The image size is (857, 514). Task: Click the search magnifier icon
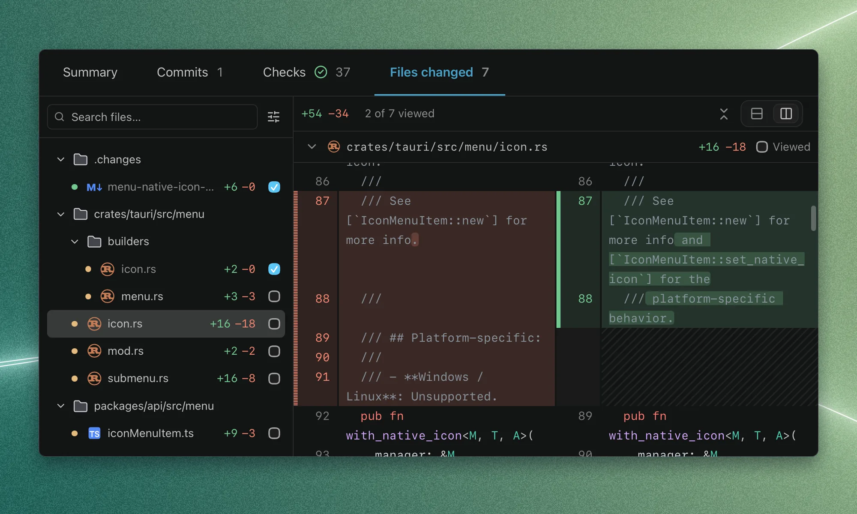[60, 117]
